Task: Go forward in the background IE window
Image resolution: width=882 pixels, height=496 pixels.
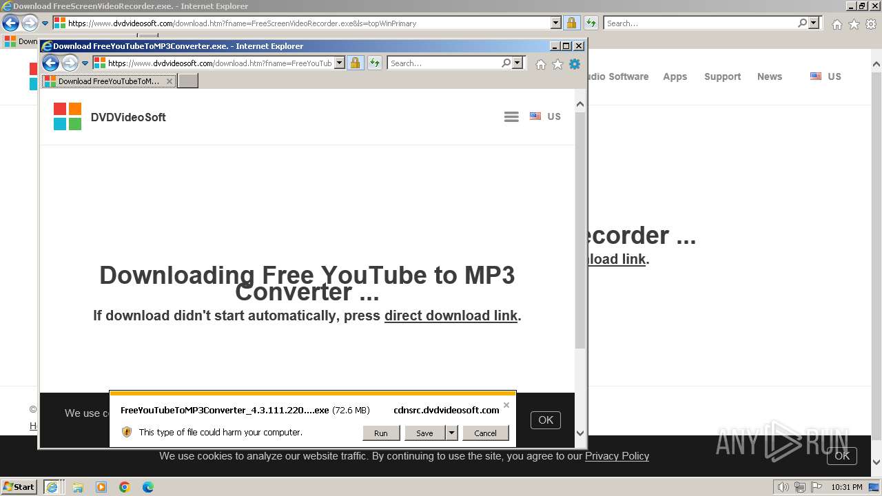Action: 30,23
